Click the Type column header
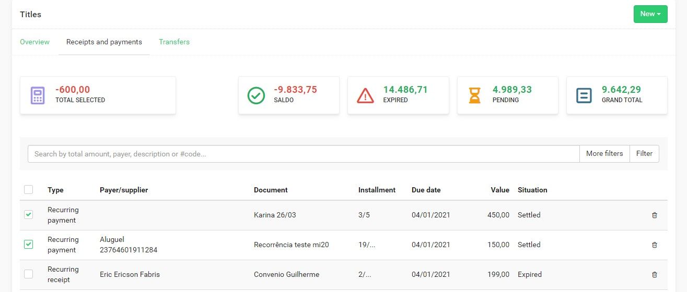 pos(55,190)
